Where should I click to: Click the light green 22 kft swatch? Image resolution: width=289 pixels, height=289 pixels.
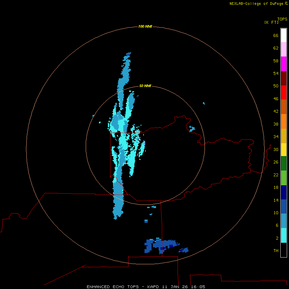[284, 178]
